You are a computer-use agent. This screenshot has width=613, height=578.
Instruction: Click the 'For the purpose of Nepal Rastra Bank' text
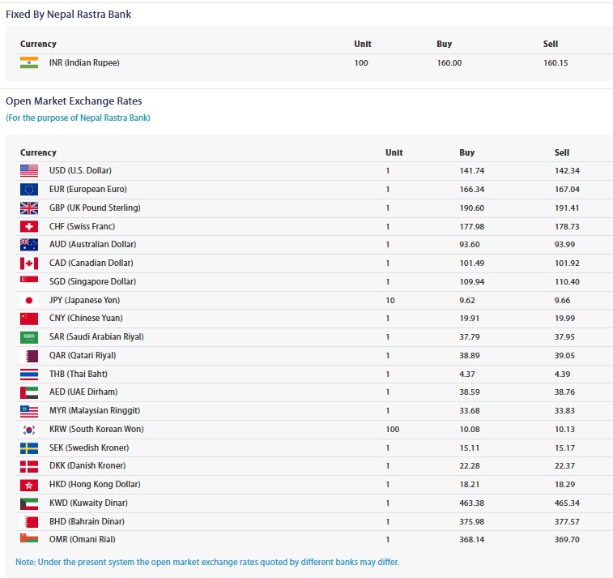78,118
